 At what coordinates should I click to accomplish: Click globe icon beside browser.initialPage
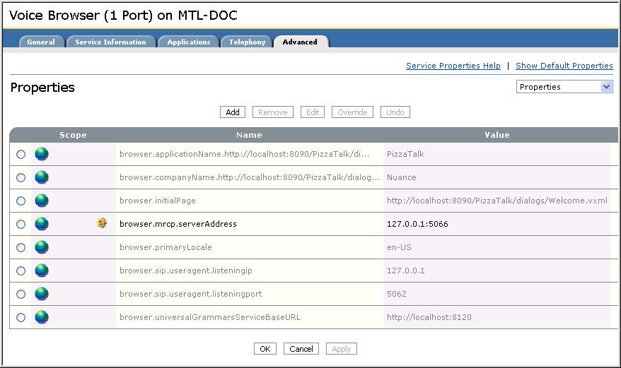tap(42, 201)
